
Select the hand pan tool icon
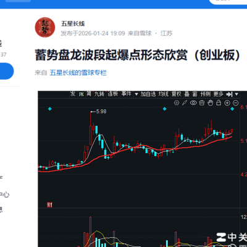point(210,103)
